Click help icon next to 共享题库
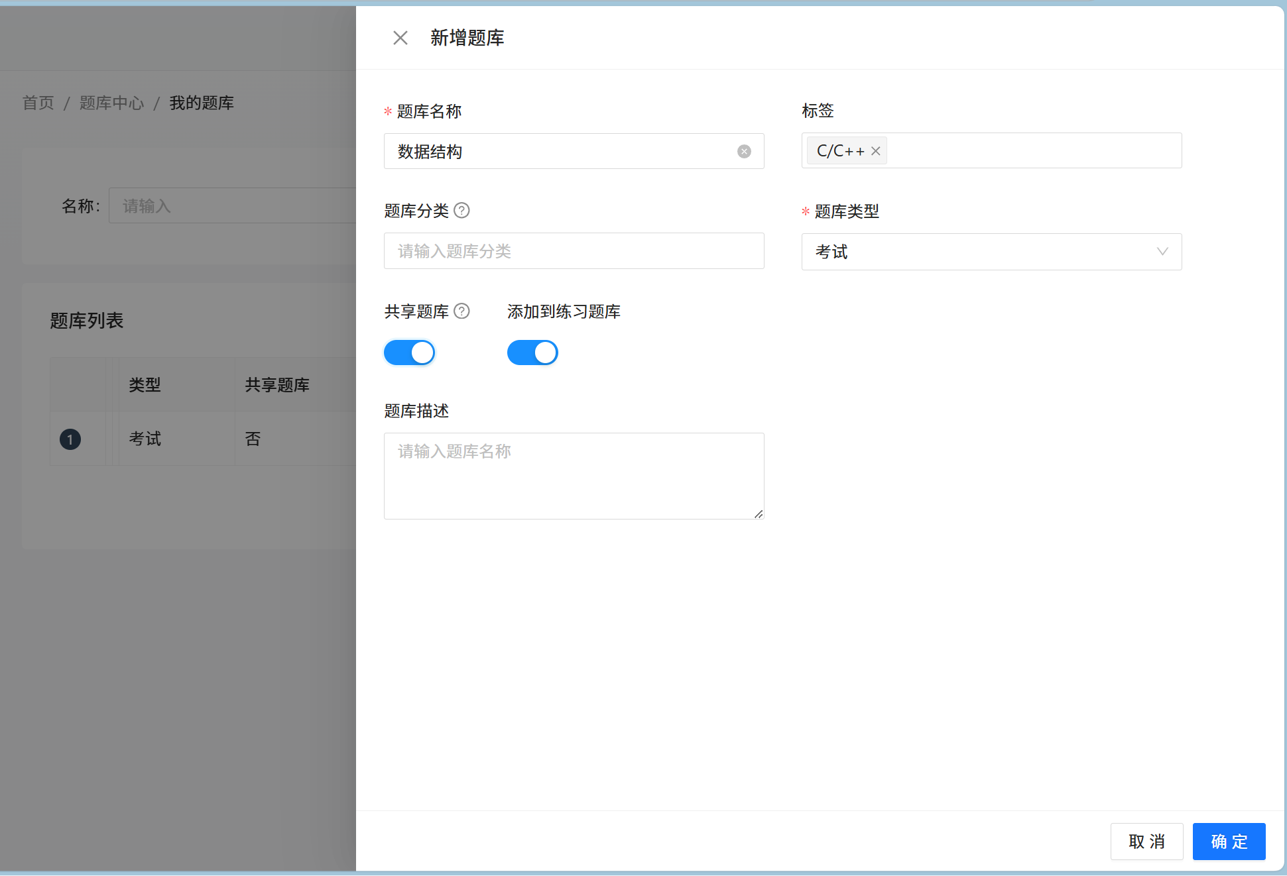Screen dimensions: 1287x876 pos(461,311)
